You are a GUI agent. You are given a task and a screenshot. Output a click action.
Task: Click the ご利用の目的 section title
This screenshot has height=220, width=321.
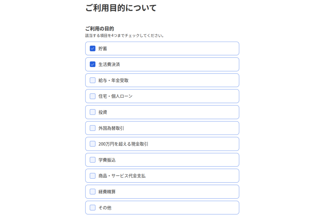coord(99,29)
